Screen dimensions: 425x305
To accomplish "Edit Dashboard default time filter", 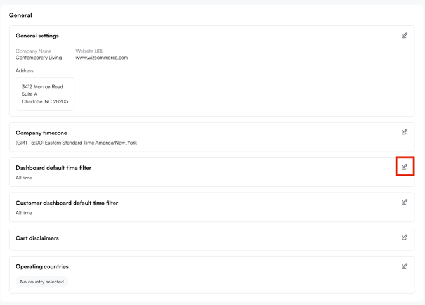I will click(x=404, y=167).
